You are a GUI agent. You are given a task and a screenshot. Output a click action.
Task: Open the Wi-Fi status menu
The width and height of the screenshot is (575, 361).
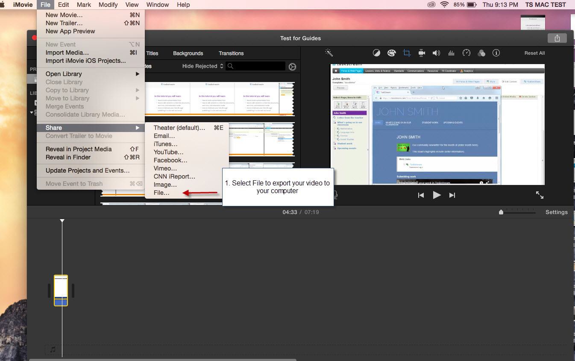(445, 5)
